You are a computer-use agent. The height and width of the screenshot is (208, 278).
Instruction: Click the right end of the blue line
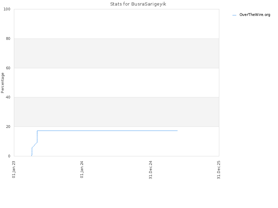[x=177, y=131]
